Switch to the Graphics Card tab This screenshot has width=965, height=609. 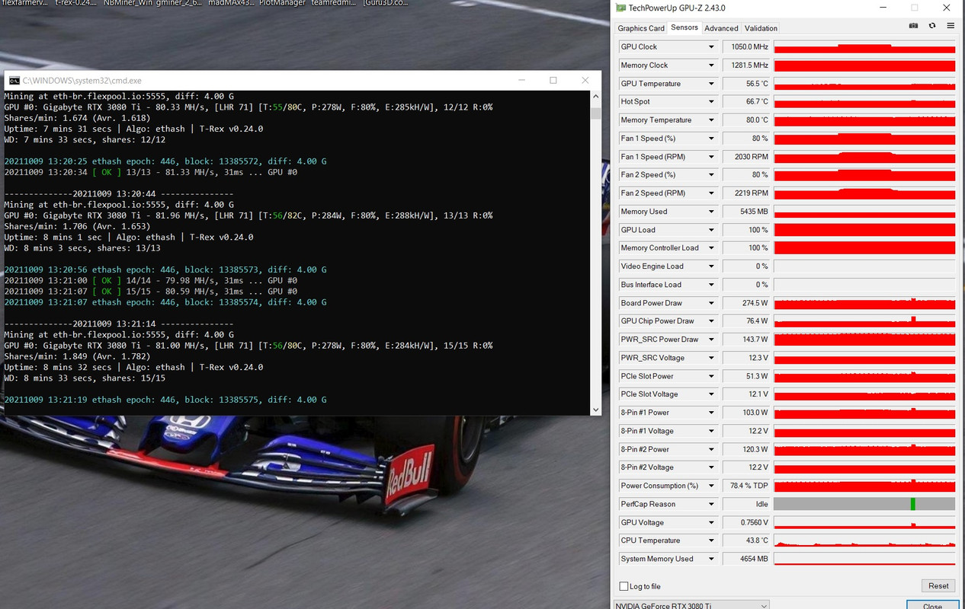pos(641,28)
